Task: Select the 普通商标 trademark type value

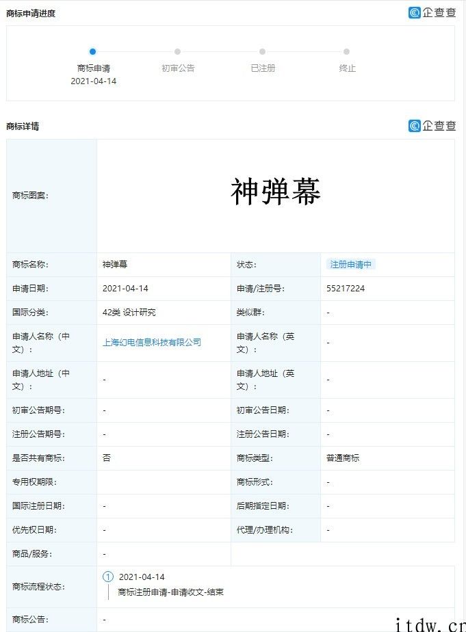Action: pos(343,458)
